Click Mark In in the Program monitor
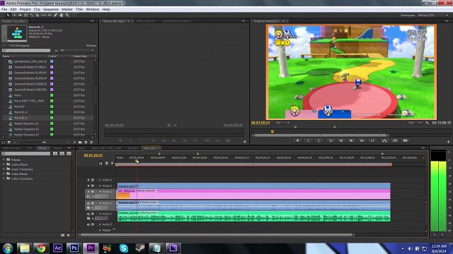453x254 pixels. (x=308, y=140)
